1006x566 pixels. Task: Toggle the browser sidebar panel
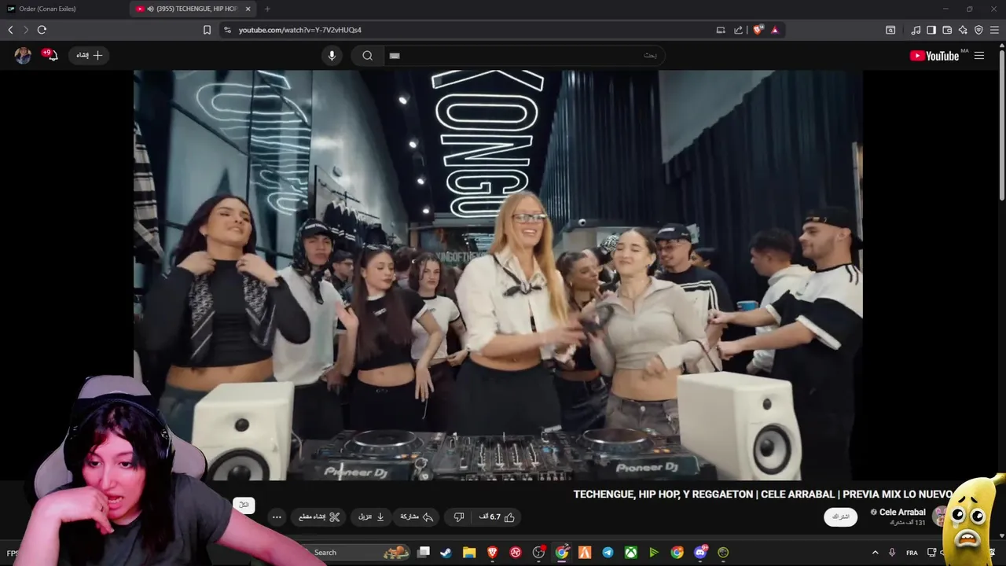(x=931, y=30)
